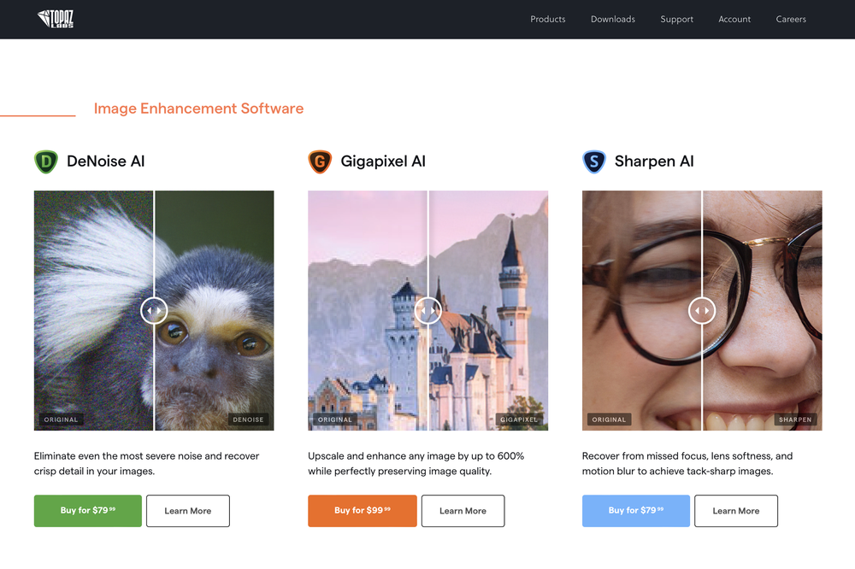Click the green DeNoise AI shield icon
The image size is (855, 569).
tap(46, 161)
